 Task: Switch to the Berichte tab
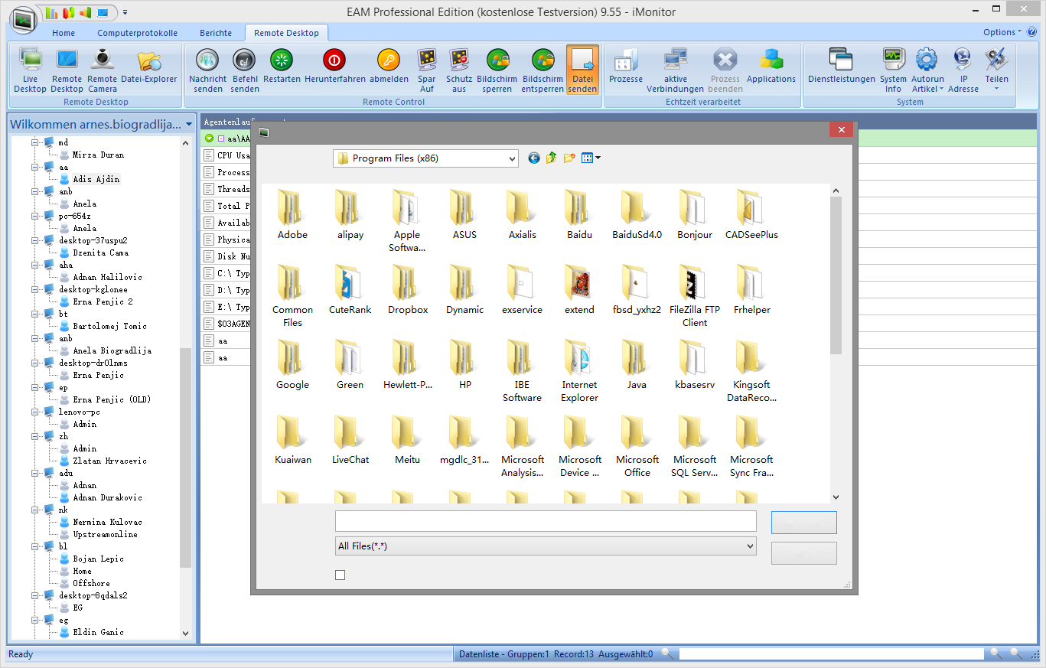(216, 33)
